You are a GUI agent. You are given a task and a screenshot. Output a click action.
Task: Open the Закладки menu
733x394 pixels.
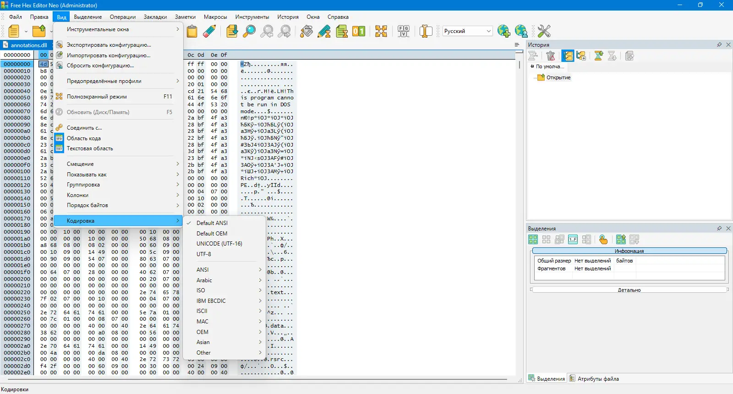[155, 17]
